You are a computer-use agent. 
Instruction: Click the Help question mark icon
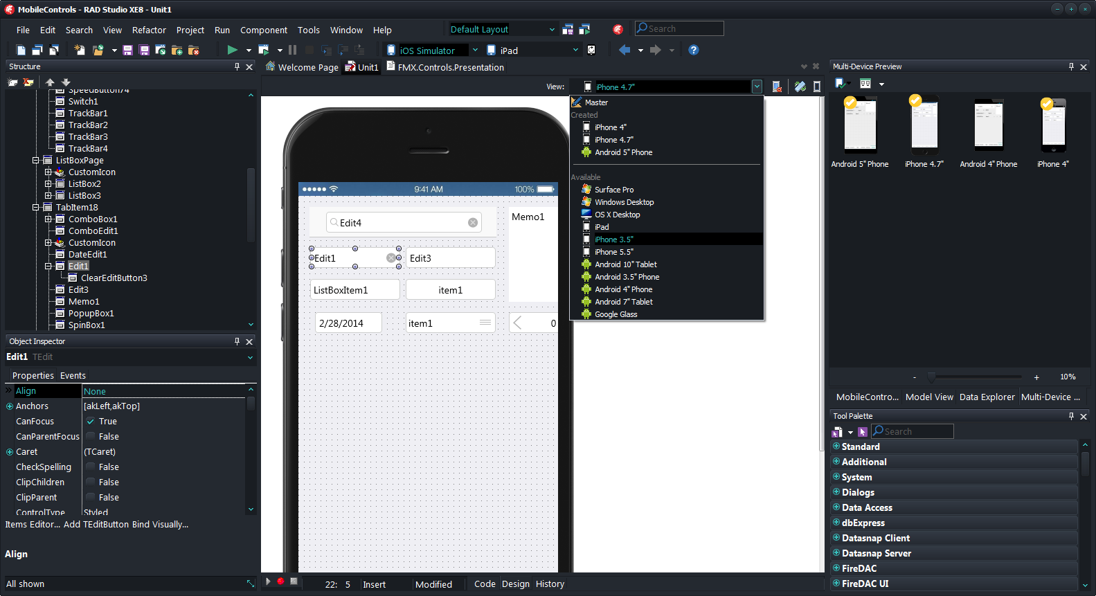(693, 50)
